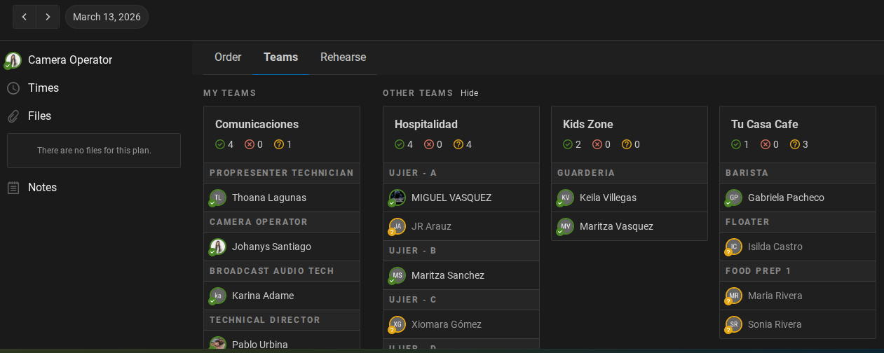Open the March 13, 2026 date selector

pos(107,17)
